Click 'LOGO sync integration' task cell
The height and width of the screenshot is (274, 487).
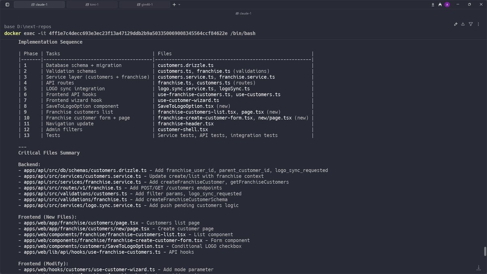(x=75, y=88)
